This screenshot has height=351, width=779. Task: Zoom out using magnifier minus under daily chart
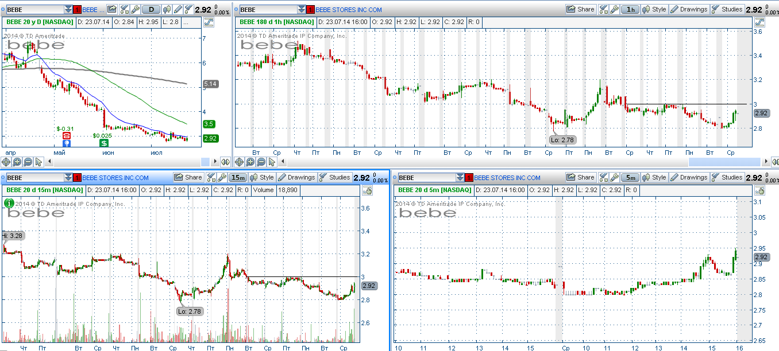point(28,162)
